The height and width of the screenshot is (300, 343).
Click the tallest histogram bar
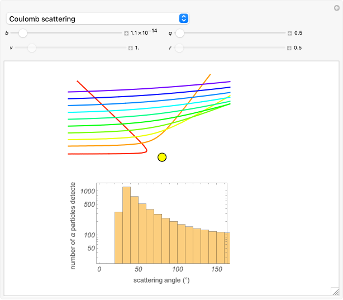click(127, 225)
